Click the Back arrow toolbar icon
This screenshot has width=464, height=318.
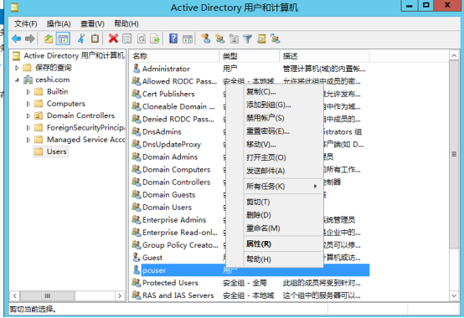tap(16, 38)
